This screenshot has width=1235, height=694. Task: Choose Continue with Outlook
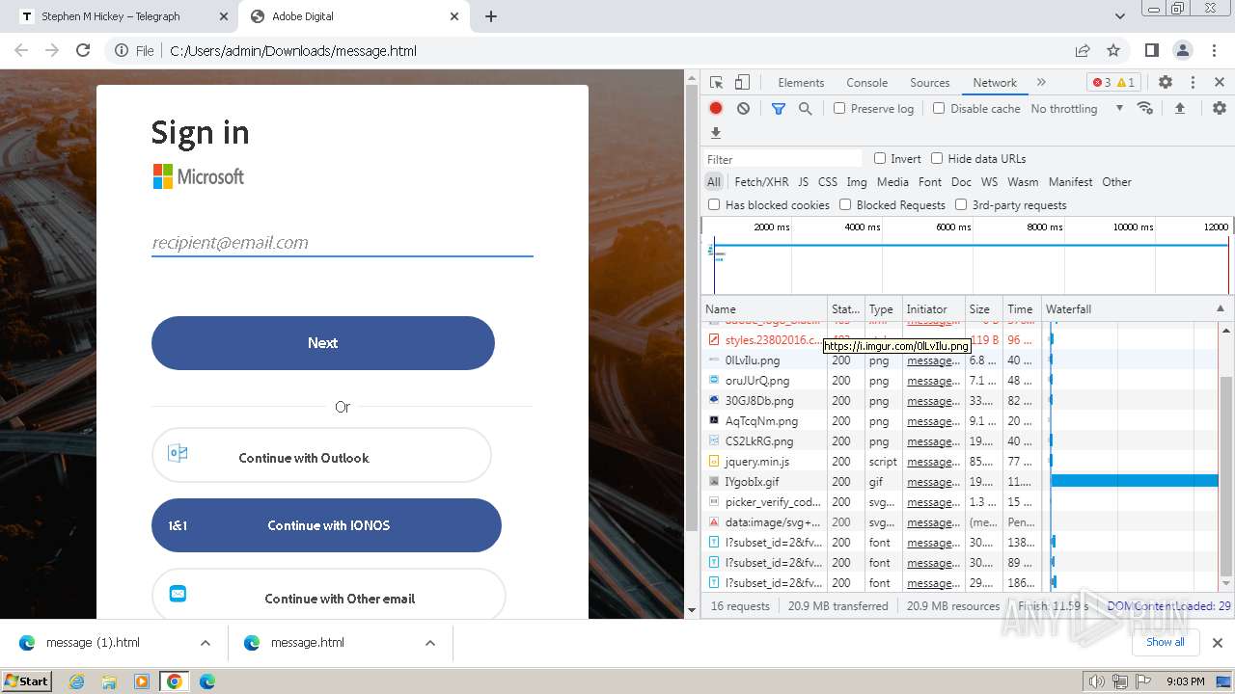pyautogui.click(x=321, y=457)
